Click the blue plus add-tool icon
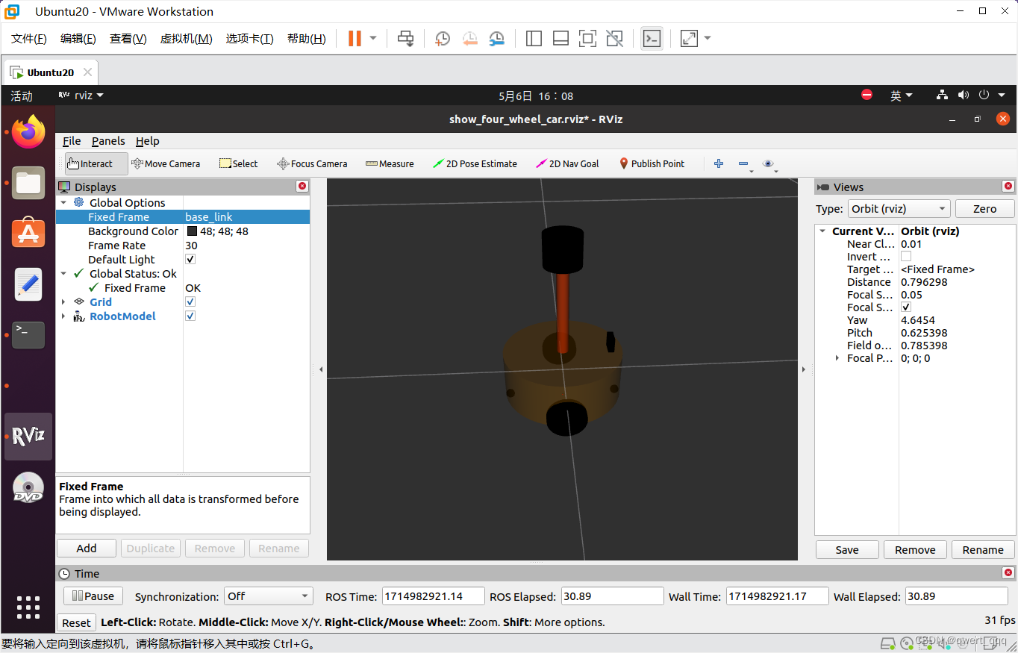The height and width of the screenshot is (653, 1018). (x=719, y=163)
